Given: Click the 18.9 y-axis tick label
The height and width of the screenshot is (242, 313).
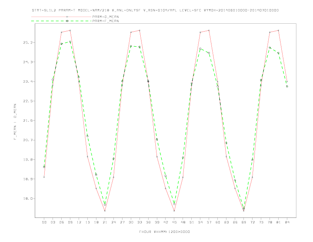Looking at the screenshot, I should (x=28, y=179).
